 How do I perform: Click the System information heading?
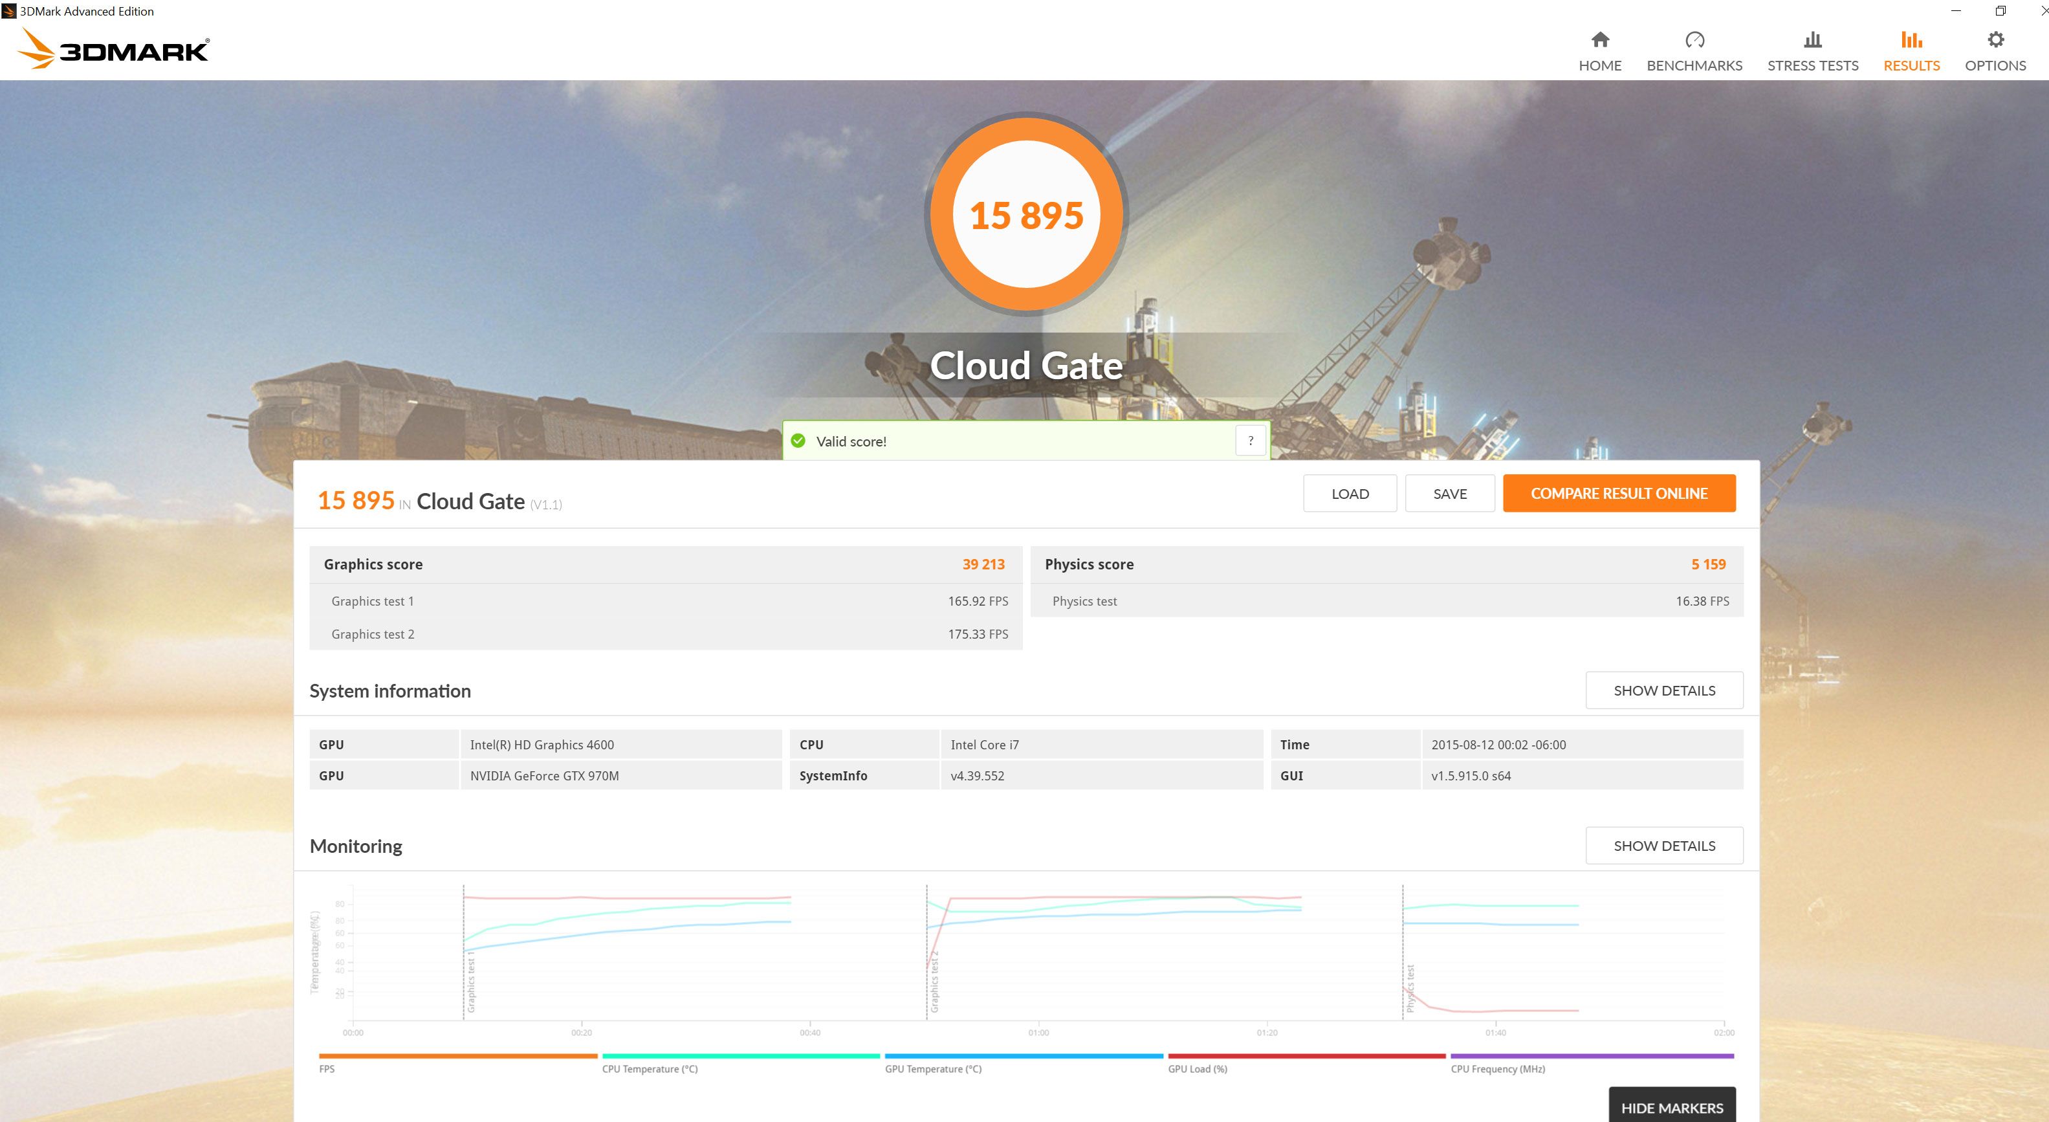[389, 690]
